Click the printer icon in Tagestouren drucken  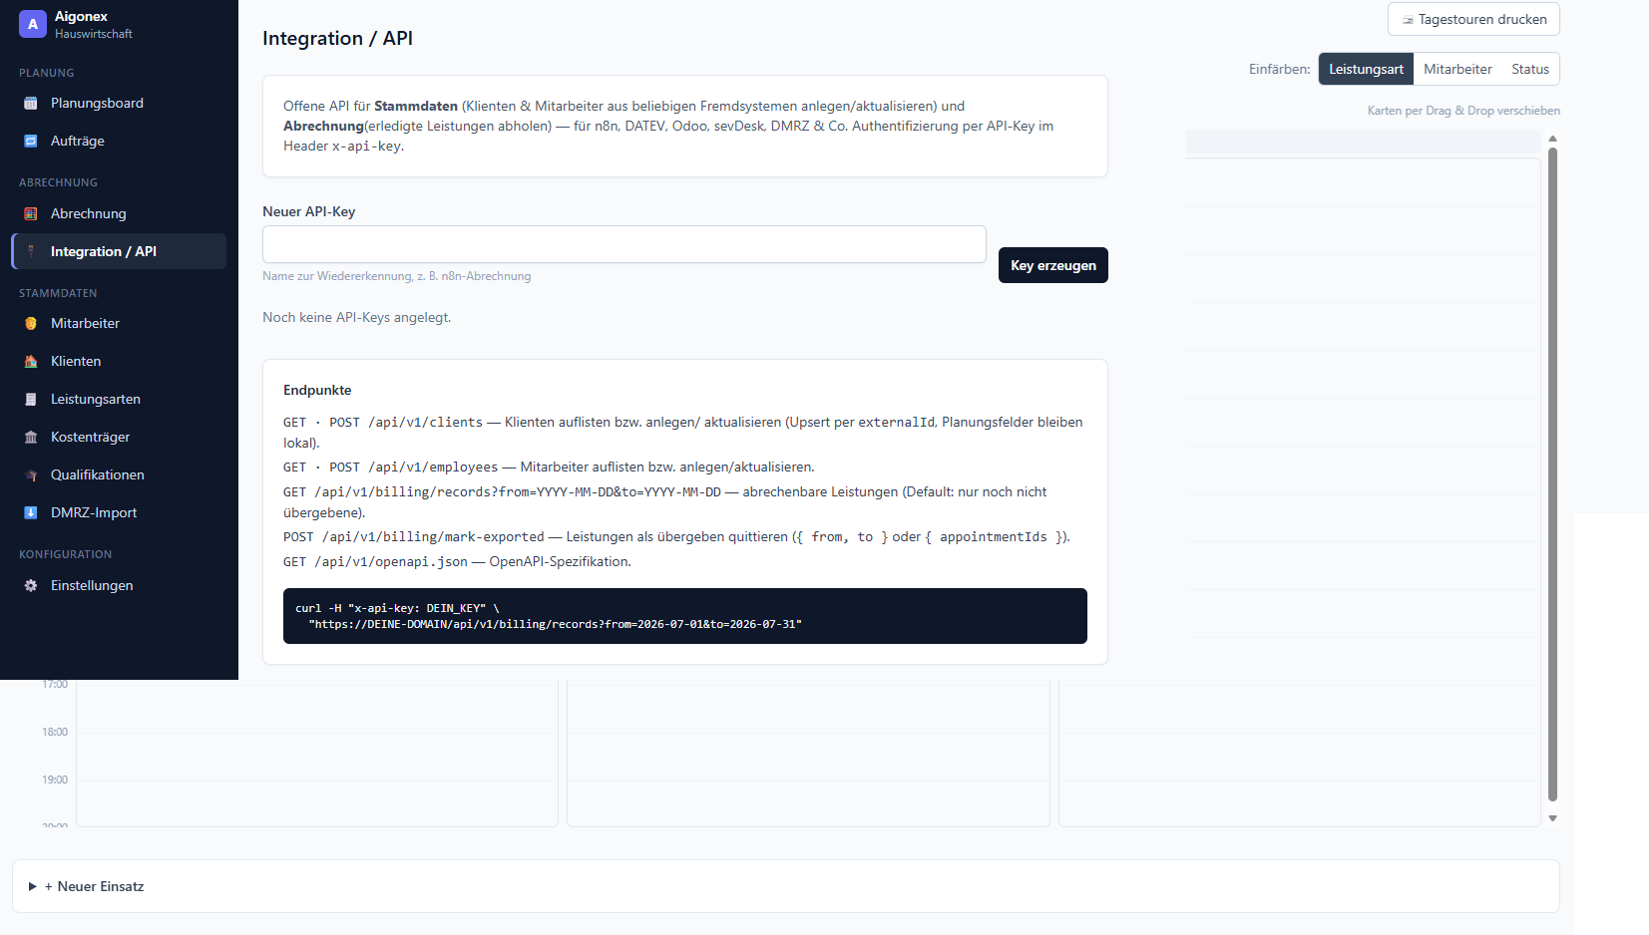[1408, 20]
